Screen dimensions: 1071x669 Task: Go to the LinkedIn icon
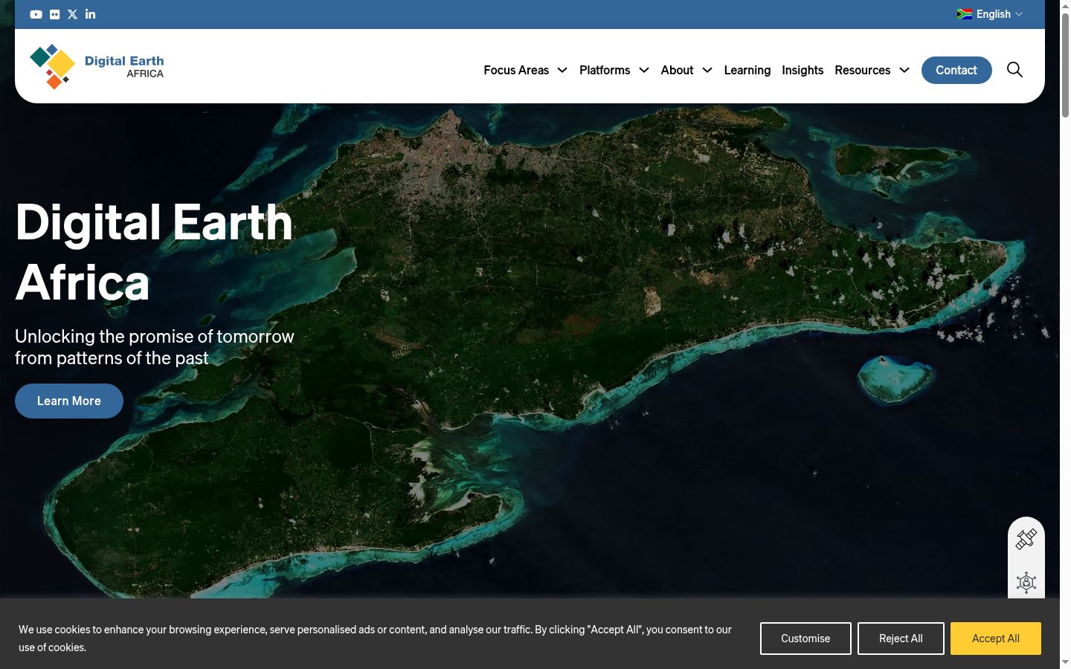[90, 14]
